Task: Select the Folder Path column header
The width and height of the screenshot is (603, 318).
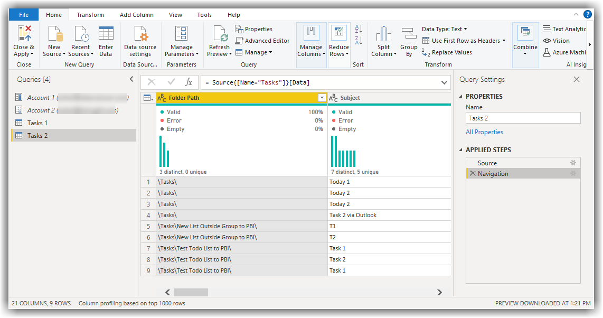Action: point(242,98)
